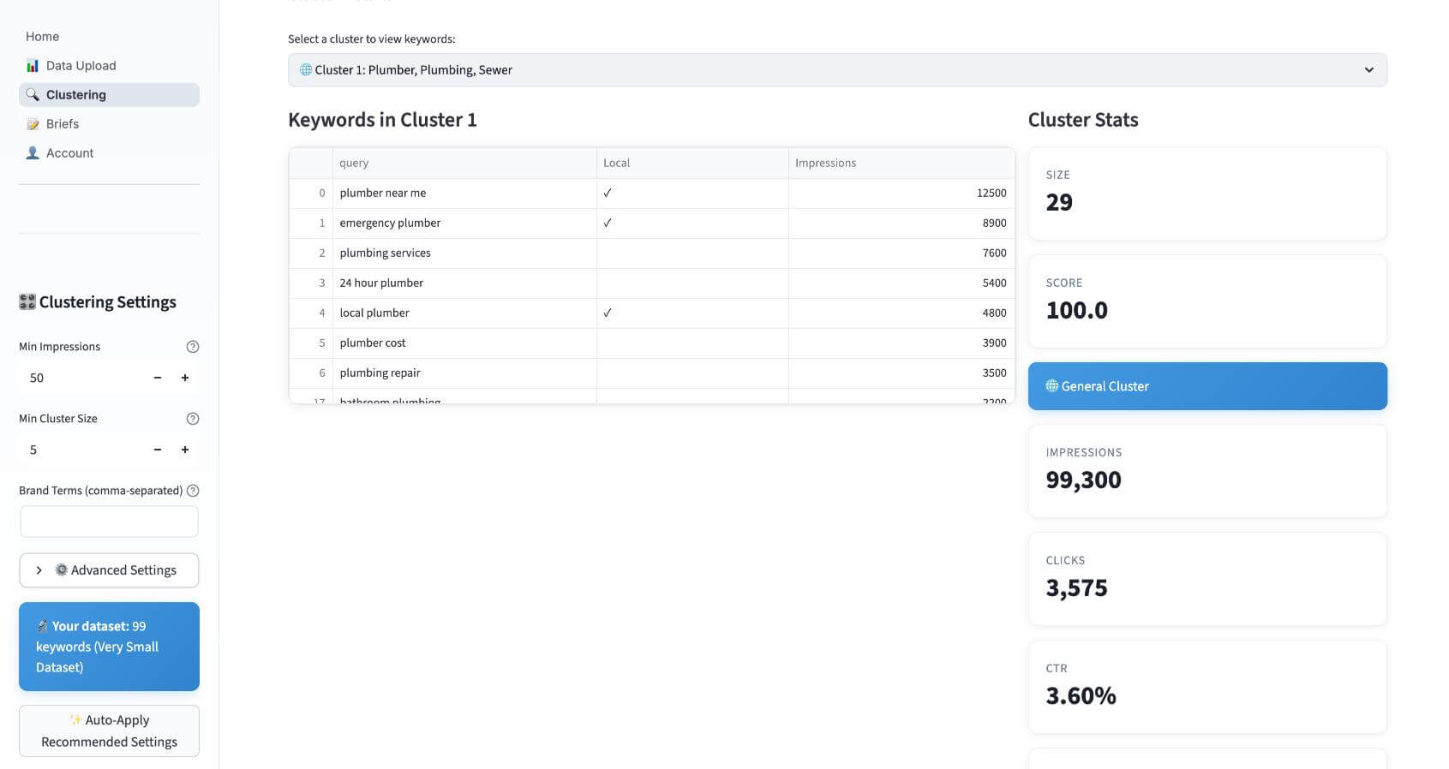The width and height of the screenshot is (1449, 769).
Task: Open the Briefs page in sidebar
Action: click(x=63, y=124)
